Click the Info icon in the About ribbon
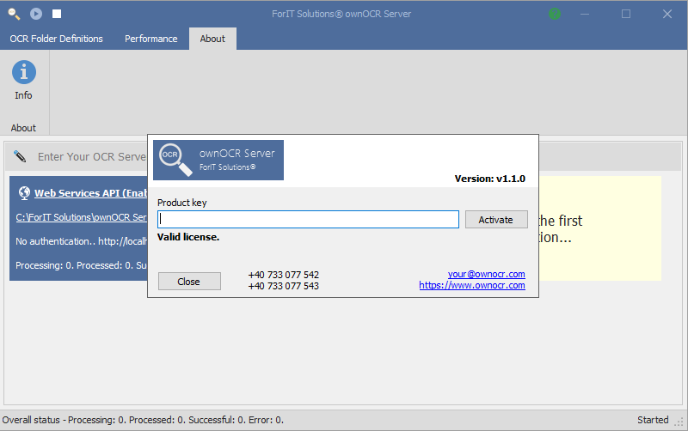This screenshot has width=688, height=431. [x=24, y=72]
